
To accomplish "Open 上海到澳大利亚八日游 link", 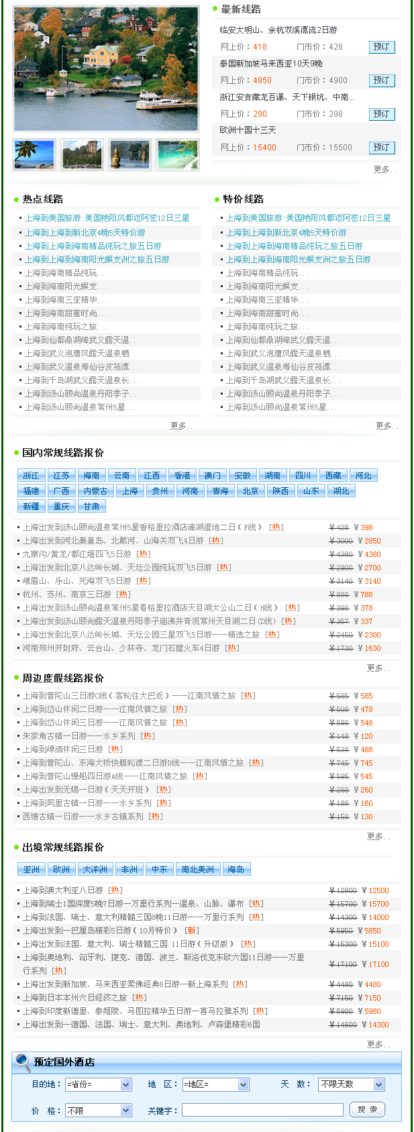I will click(63, 890).
